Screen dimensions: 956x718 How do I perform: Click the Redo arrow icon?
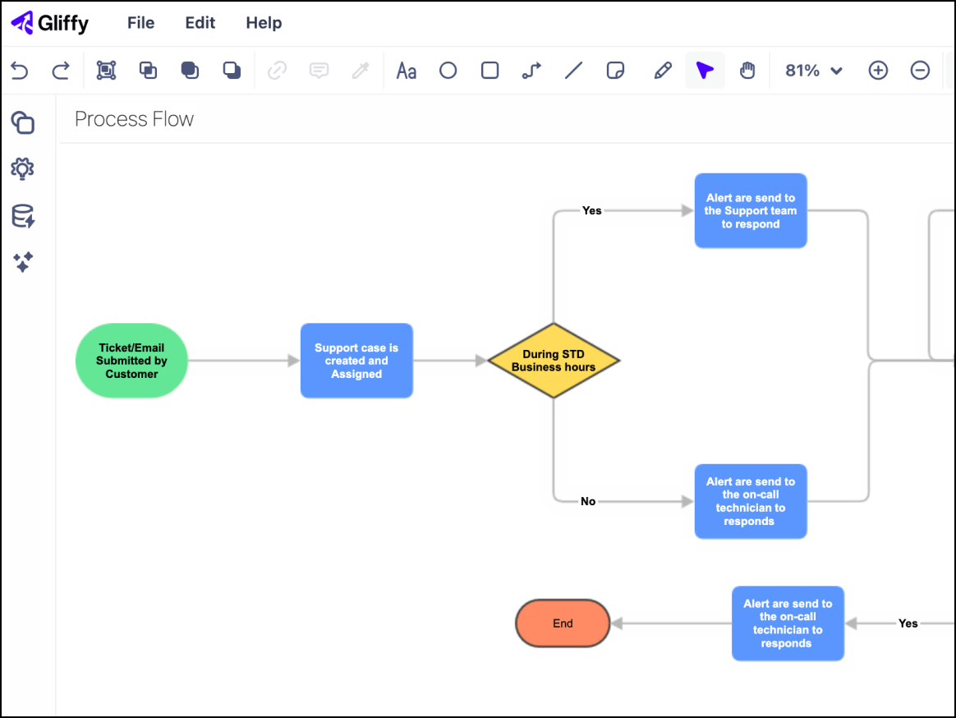pos(60,71)
